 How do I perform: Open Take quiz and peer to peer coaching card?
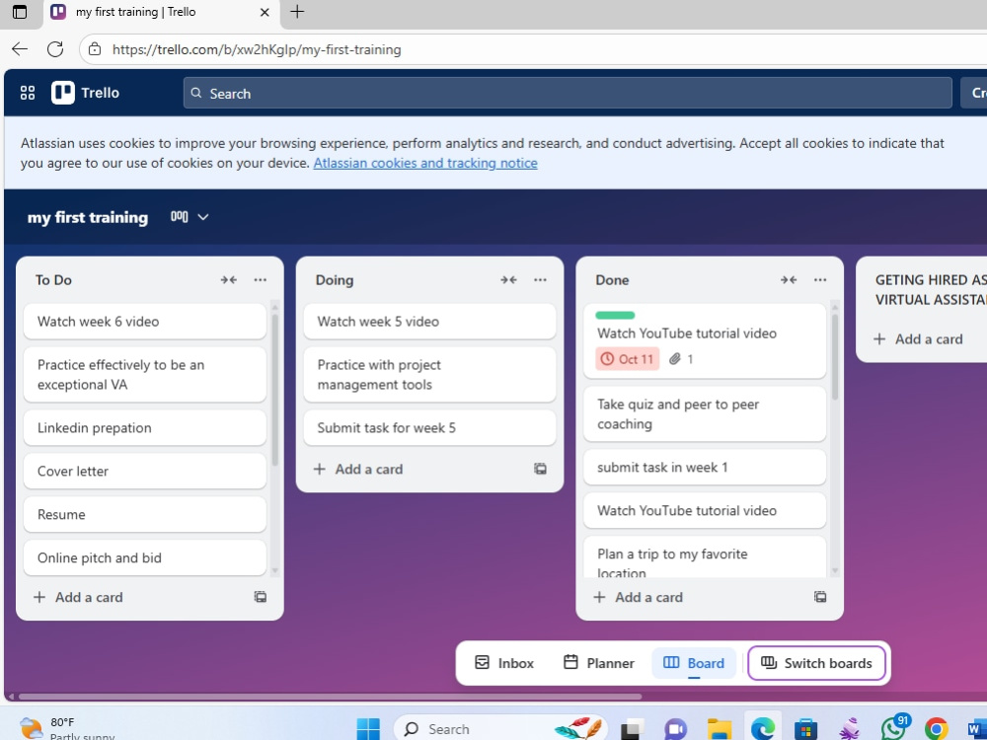click(x=705, y=414)
